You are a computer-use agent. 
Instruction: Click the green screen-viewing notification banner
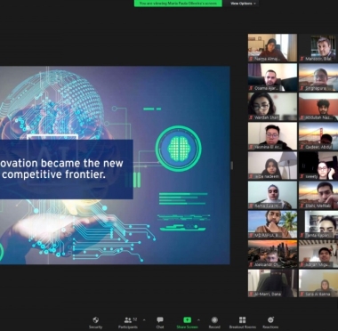[x=178, y=4]
